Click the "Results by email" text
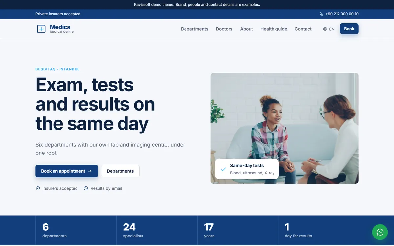This screenshot has height=246, width=394. 106,188
